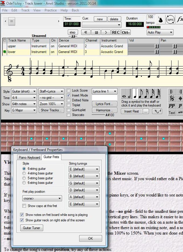183x252 pixels.
Task: Click the Guitar Tuner button
Action: (x=31, y=228)
